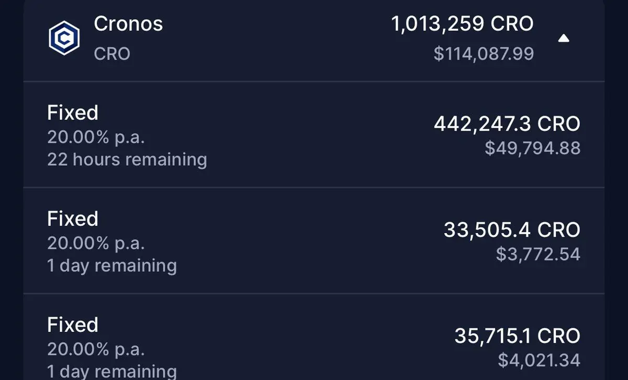Click the $3,772.54 dollar value
The width and height of the screenshot is (628, 380).
(x=537, y=255)
